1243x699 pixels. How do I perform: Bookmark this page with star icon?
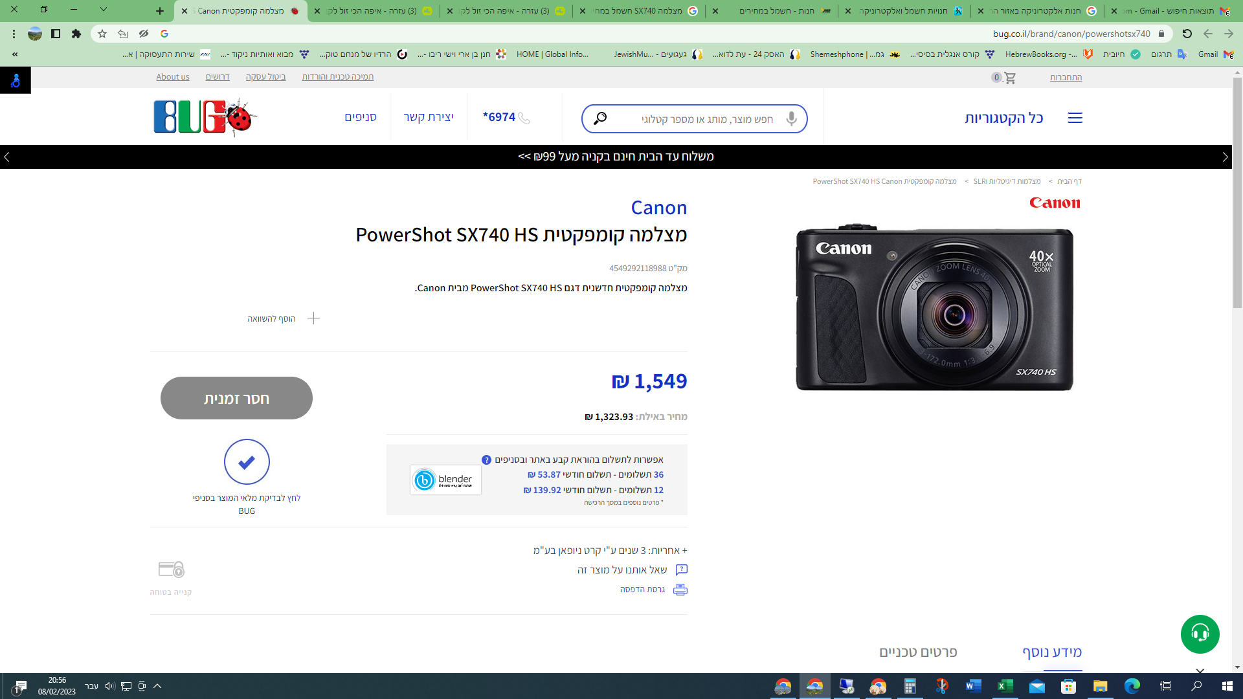pos(102,34)
